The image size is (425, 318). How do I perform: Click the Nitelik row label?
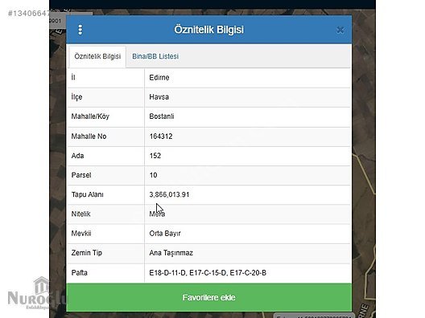click(80, 214)
